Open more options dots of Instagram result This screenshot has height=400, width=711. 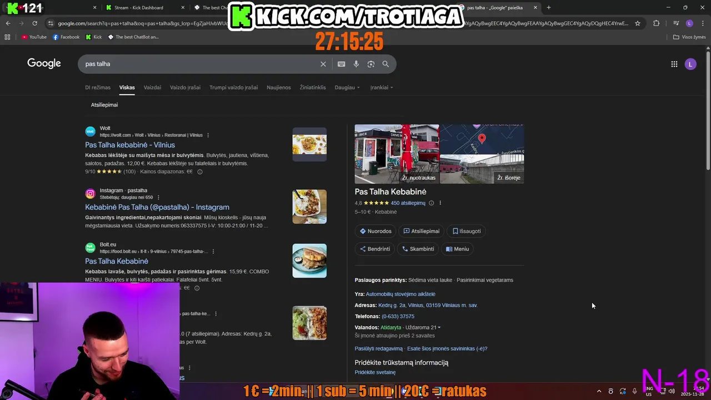point(158,197)
